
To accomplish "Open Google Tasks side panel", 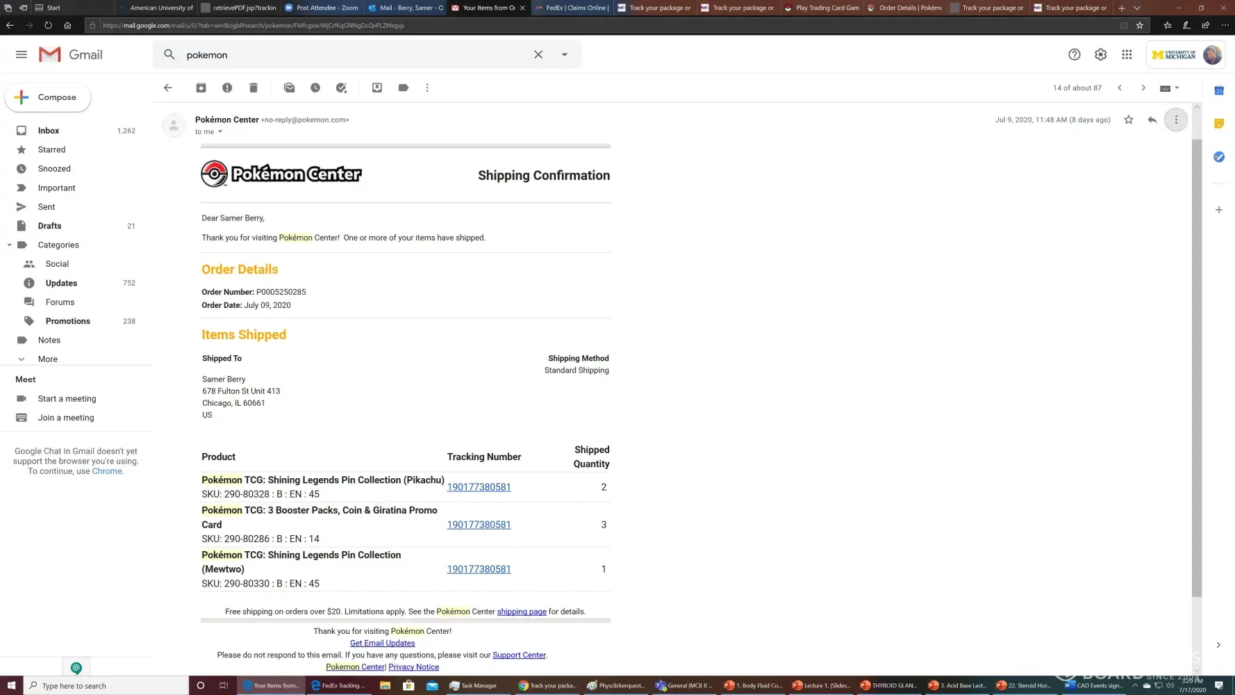I will pyautogui.click(x=1219, y=157).
